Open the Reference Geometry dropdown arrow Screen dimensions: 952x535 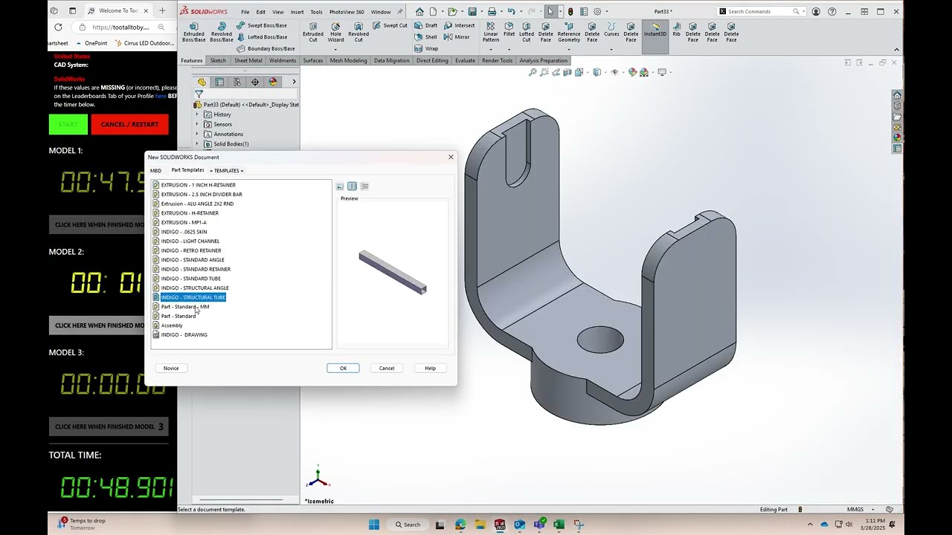coord(569,50)
